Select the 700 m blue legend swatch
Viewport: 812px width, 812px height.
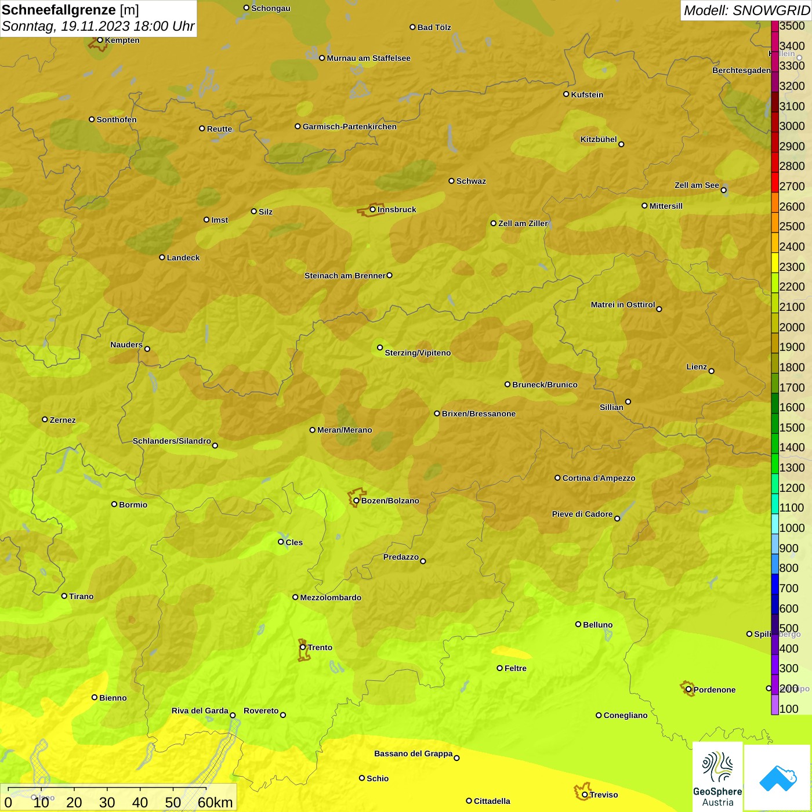[775, 584]
